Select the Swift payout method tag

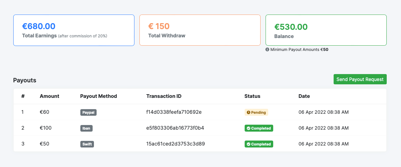click(x=87, y=144)
